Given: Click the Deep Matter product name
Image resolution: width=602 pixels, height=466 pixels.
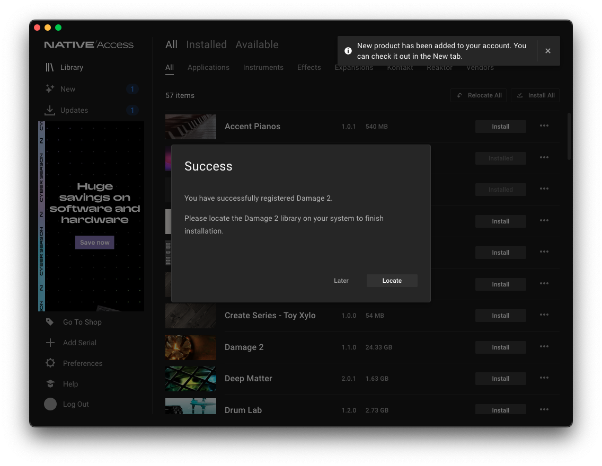Looking at the screenshot, I should coord(248,379).
